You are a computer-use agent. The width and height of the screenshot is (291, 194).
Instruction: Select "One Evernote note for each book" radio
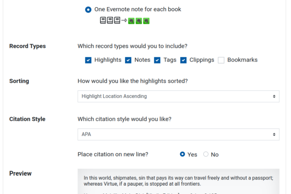88,10
